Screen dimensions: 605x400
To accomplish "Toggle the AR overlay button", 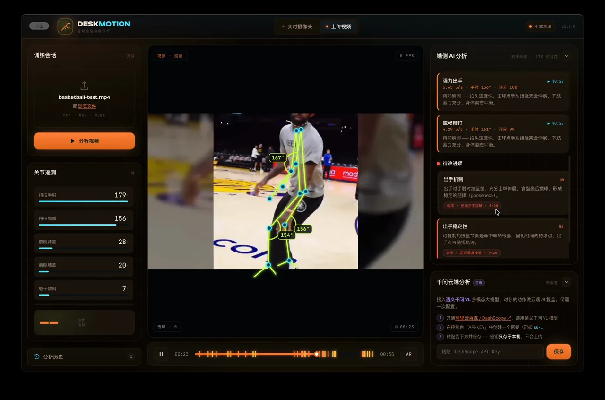I will (409, 354).
